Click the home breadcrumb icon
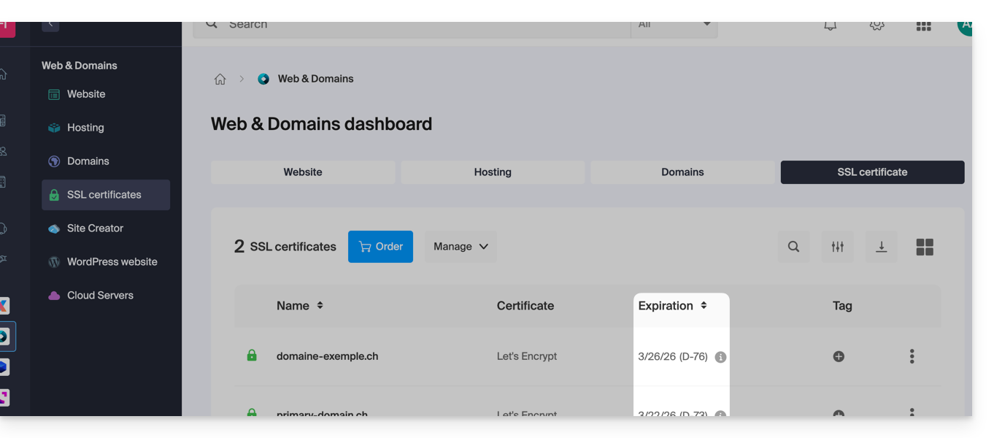Screen dimensions: 994x438 (x=220, y=78)
